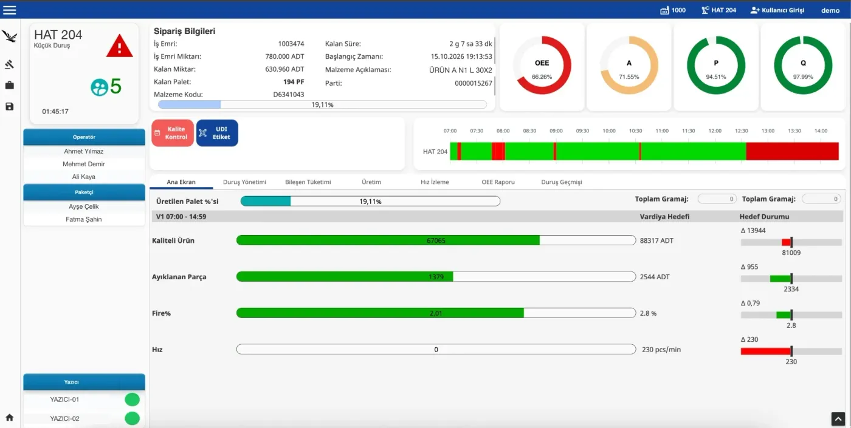Select the Hız İzleme tab
The width and height of the screenshot is (851, 428).
pos(435,182)
